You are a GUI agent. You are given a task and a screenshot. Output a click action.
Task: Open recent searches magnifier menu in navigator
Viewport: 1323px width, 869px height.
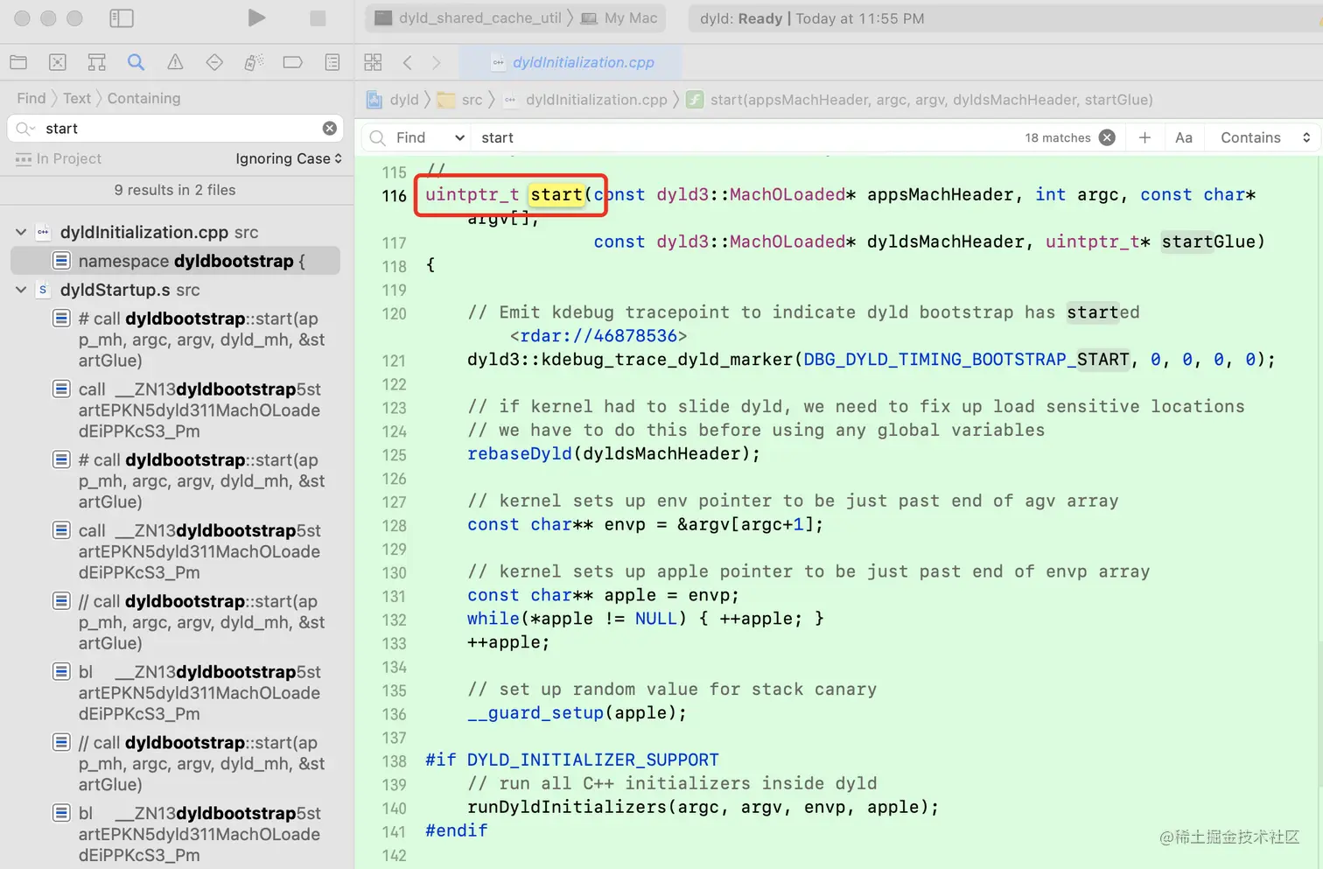25,129
